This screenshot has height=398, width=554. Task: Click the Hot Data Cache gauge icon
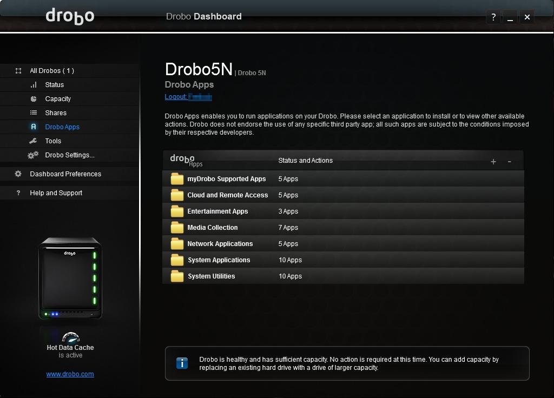[x=71, y=337]
